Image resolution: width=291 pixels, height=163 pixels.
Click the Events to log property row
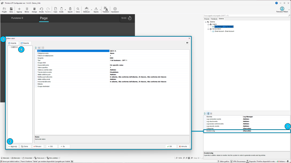247,131
